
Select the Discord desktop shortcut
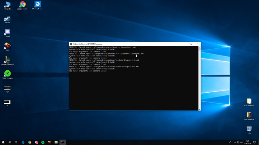[x=7, y=33]
